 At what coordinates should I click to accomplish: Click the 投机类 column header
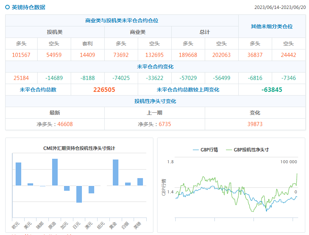pyautogui.click(x=55, y=32)
